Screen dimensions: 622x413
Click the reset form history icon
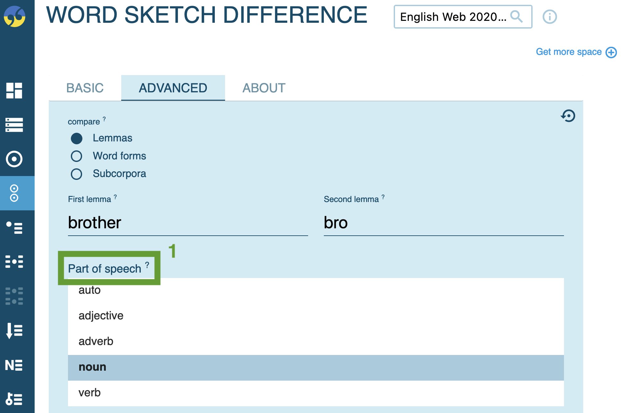568,116
